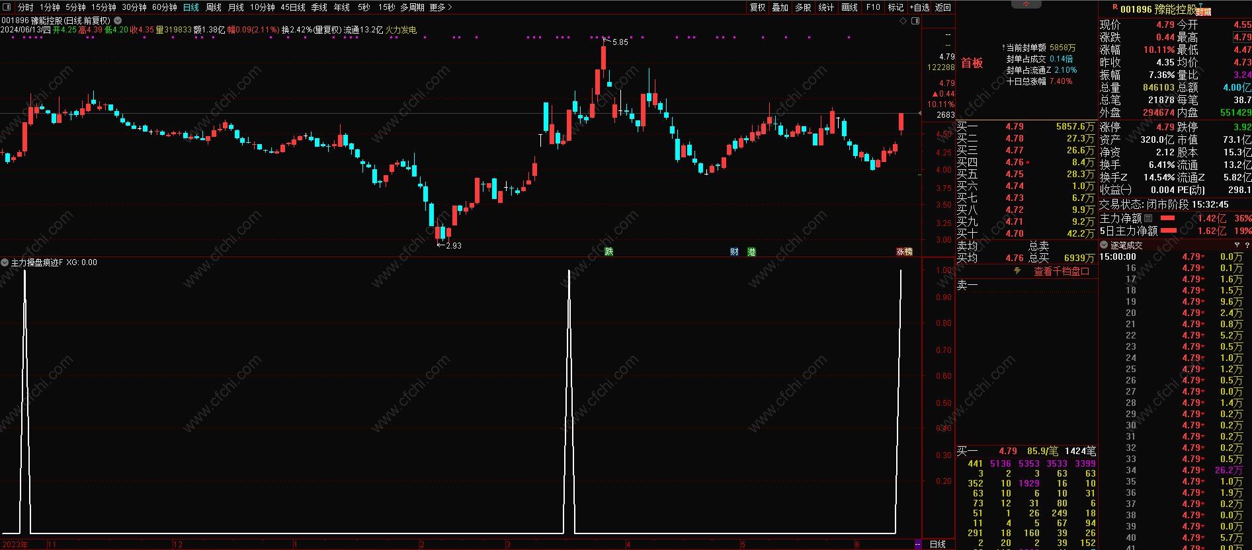The height and width of the screenshot is (550, 1252).
Task: Click the R badge before stock code
Action: coord(1115,7)
